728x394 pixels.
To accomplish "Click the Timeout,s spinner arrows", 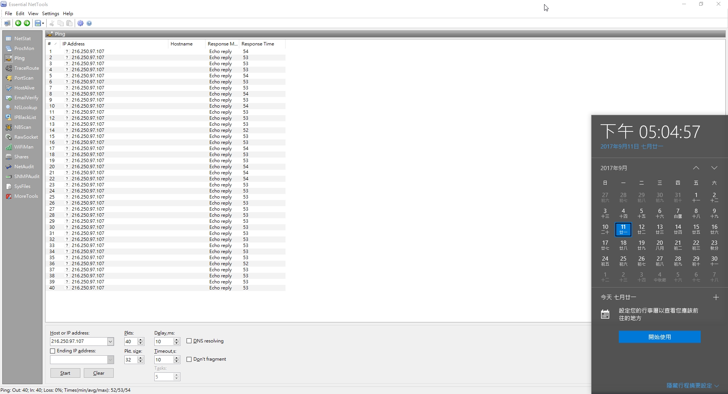I will [176, 360].
